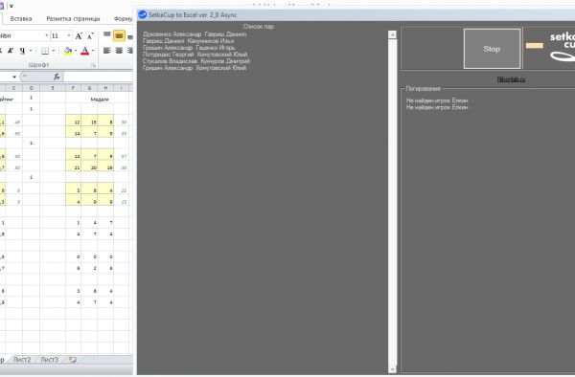The width and height of the screenshot is (575, 377).
Task: Expand the font name dropdown
Action: [47, 35]
